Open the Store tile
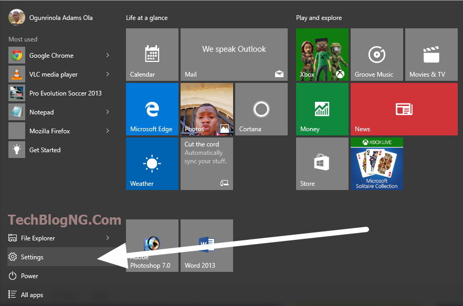 (x=322, y=164)
